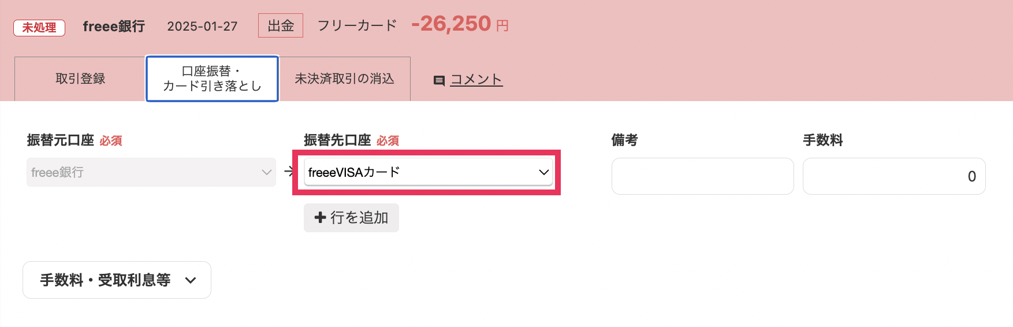Click the -26,250 amount text
The height and width of the screenshot is (327, 1013).
(x=451, y=24)
